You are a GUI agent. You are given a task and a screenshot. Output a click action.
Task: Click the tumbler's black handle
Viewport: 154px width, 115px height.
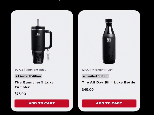tap(49, 40)
